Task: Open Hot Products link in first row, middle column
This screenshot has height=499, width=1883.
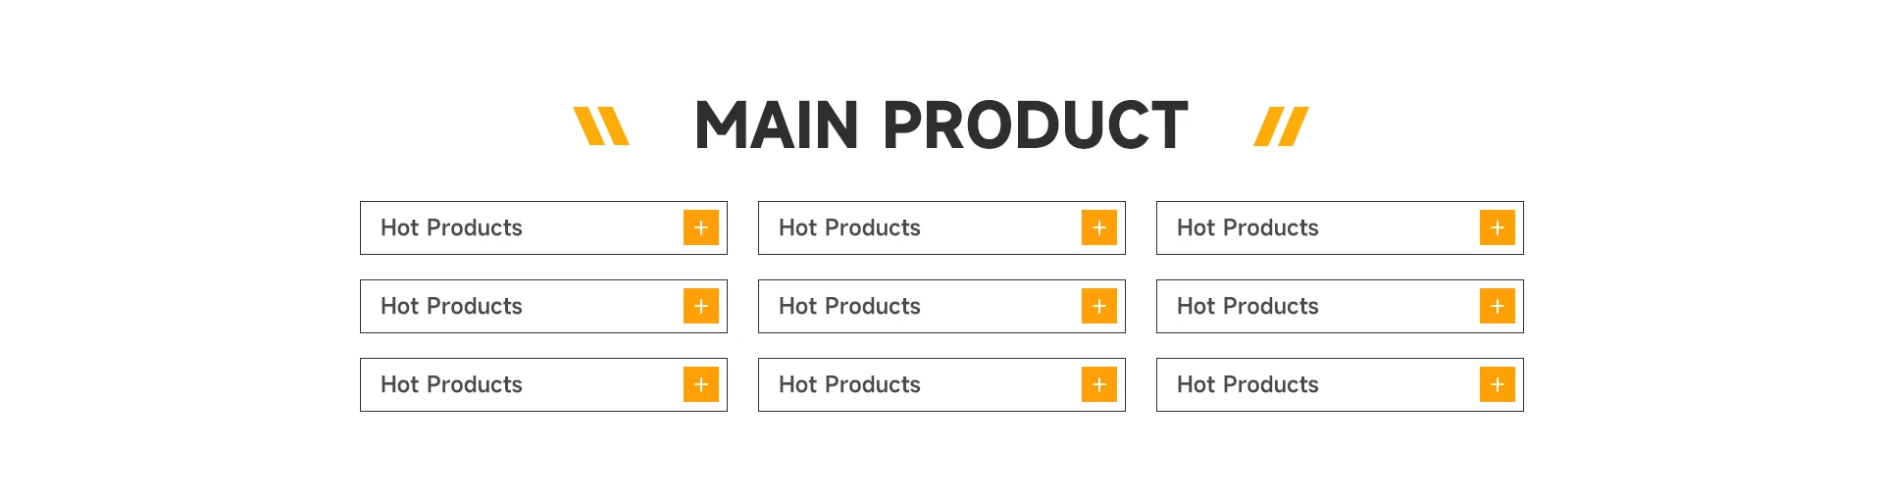Action: [x=849, y=227]
